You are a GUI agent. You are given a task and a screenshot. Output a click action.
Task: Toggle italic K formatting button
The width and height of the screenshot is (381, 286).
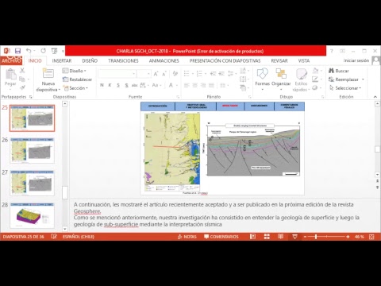110,85
